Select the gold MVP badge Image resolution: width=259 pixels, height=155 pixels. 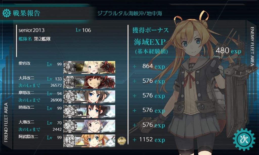point(122,141)
